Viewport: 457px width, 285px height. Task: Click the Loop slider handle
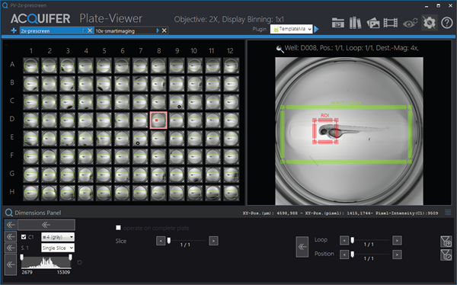353,240
